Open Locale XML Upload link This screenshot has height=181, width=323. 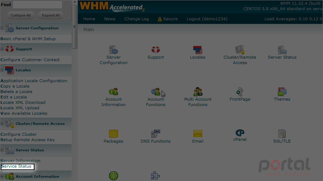point(20,108)
